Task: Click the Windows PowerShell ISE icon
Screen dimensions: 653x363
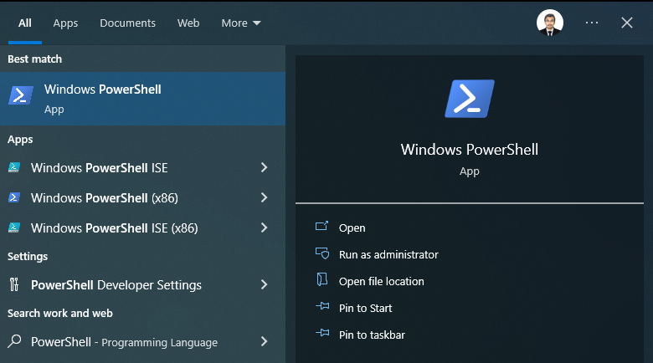Action: pos(14,168)
